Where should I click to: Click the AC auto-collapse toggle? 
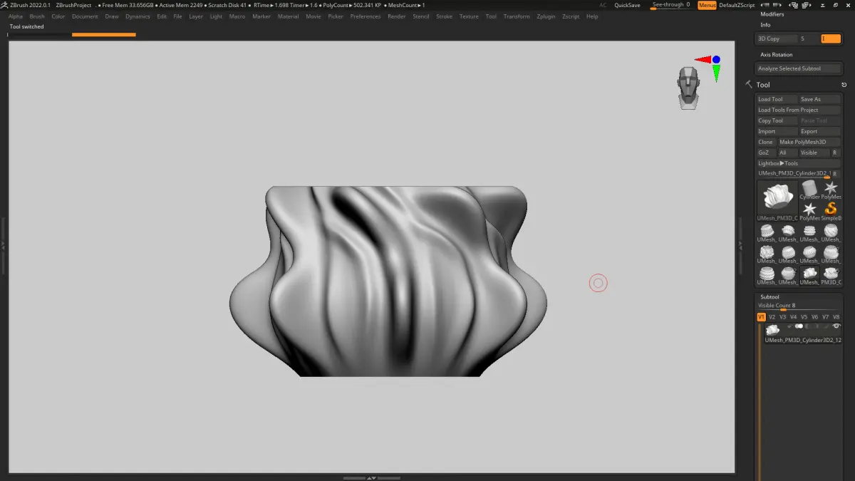coord(603,5)
